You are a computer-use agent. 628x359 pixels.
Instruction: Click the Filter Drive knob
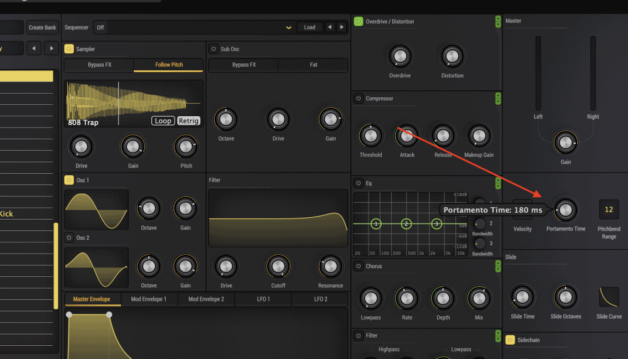click(x=226, y=266)
